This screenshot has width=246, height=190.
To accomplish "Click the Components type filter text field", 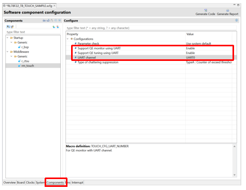I will click(x=33, y=32).
